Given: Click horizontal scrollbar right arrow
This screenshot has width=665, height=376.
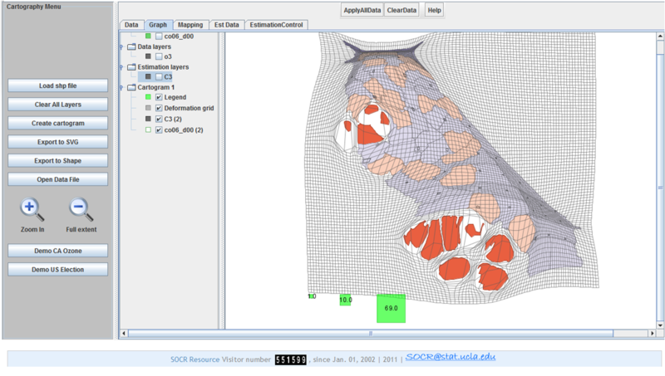Looking at the screenshot, I should tap(653, 333).
